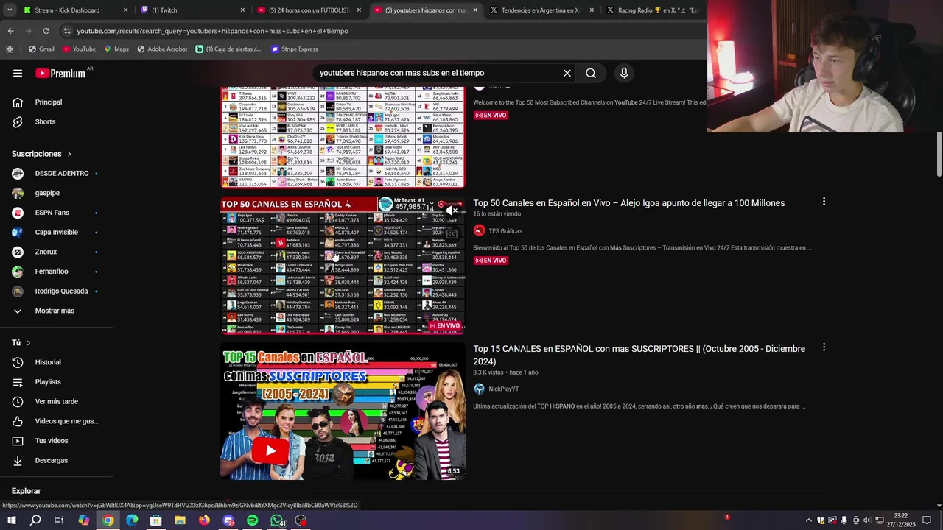
Task: Click the NickPlayYT channel avatar
Action: point(479,389)
